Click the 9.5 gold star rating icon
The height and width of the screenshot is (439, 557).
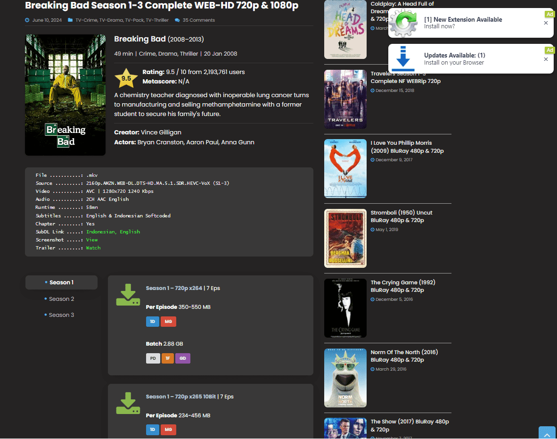click(x=126, y=78)
